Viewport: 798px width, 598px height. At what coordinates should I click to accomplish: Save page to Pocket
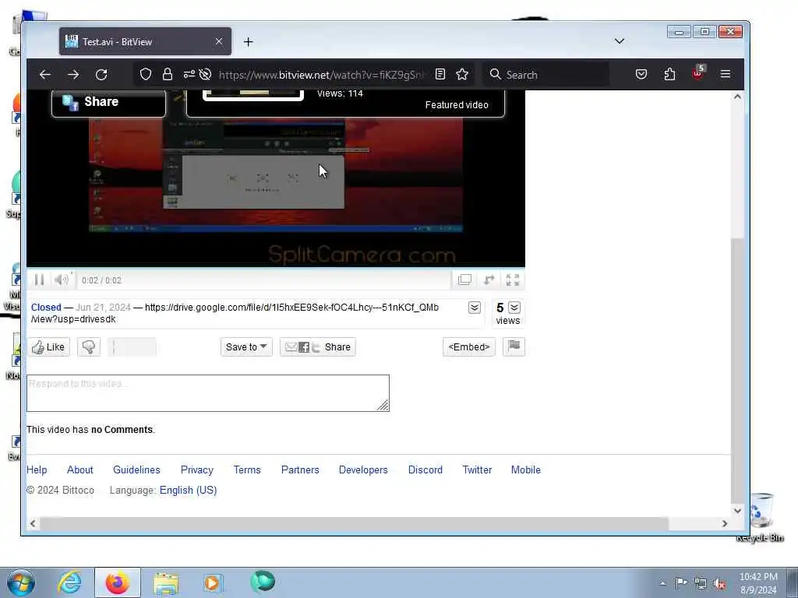pyautogui.click(x=641, y=75)
